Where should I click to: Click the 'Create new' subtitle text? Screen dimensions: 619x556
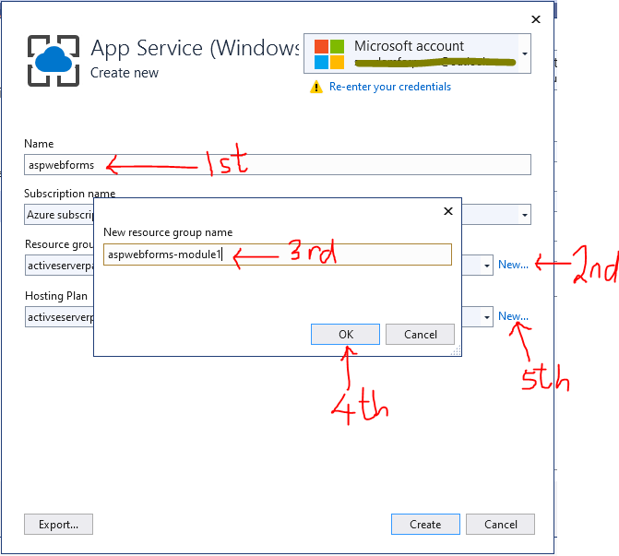point(125,73)
